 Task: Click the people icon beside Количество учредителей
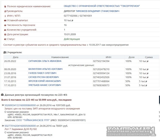[x=5, y=30]
